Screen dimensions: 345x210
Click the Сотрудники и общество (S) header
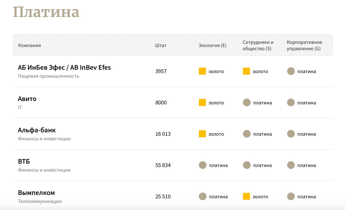258,45
